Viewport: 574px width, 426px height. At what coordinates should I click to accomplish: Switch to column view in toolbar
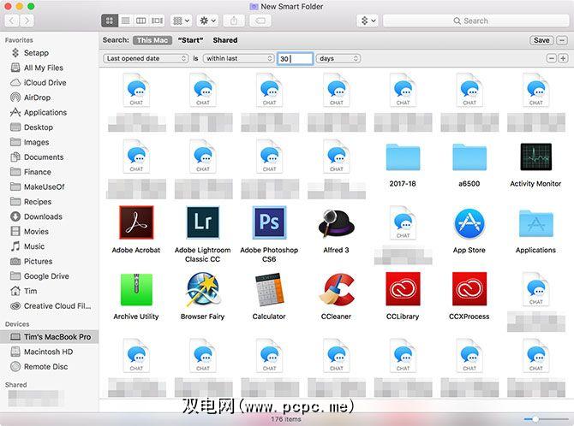pyautogui.click(x=141, y=21)
